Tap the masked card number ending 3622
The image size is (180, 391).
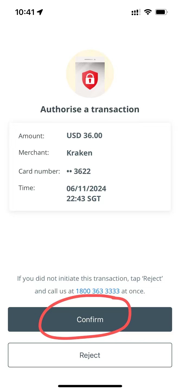(79, 171)
